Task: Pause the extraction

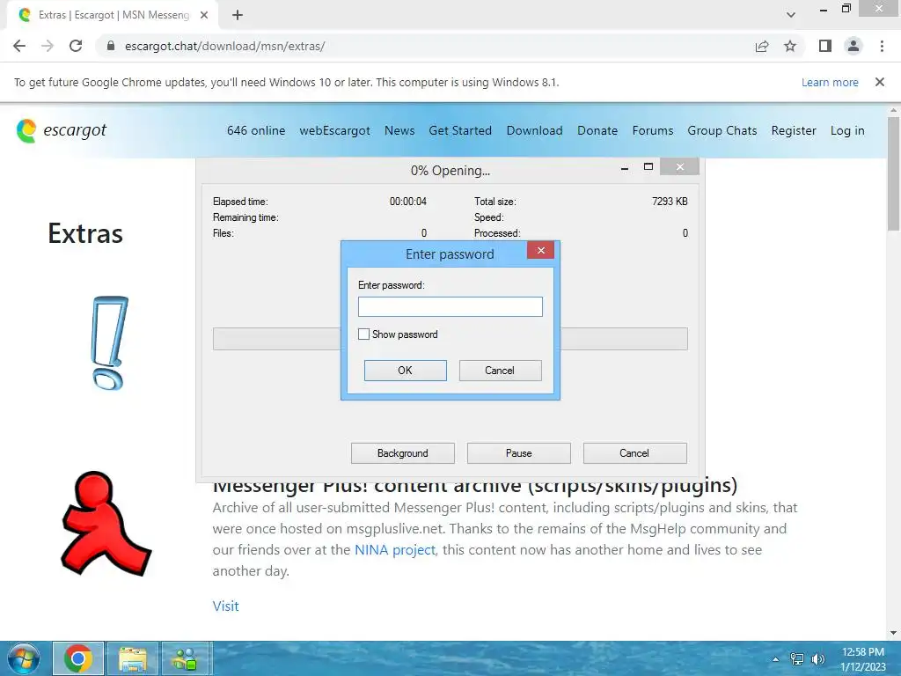Action: pos(519,453)
